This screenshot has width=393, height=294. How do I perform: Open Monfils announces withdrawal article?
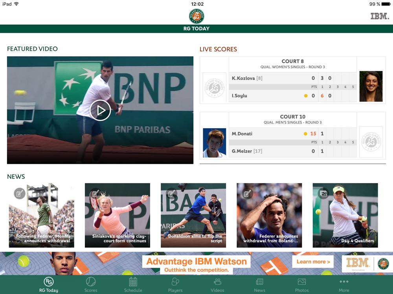(41, 215)
